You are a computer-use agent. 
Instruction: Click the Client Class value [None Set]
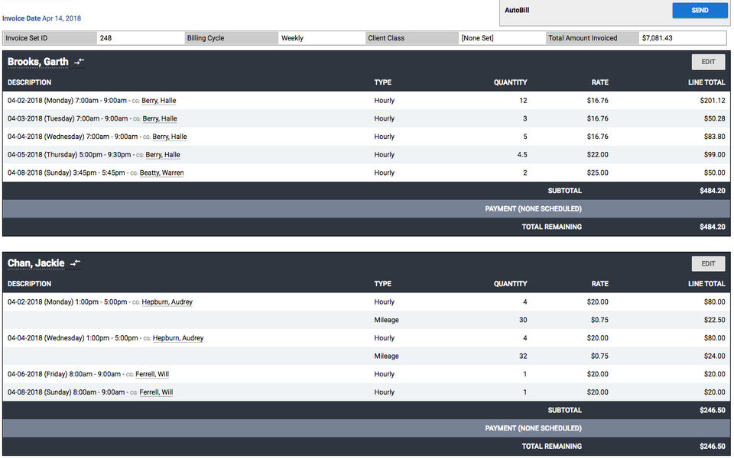477,38
